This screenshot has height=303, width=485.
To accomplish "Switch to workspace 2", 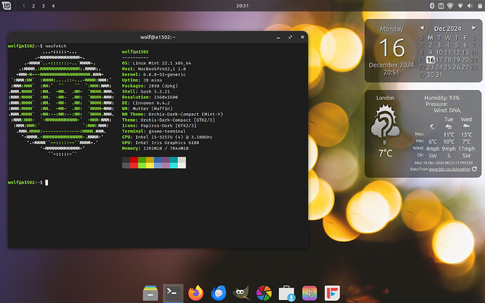I will [34, 6].
